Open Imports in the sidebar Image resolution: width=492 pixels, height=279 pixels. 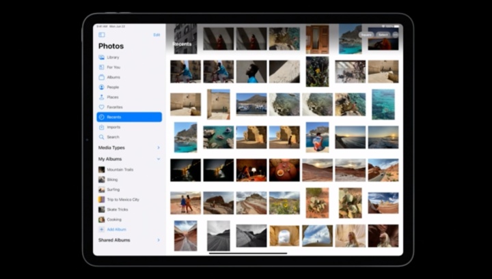pyautogui.click(x=113, y=127)
